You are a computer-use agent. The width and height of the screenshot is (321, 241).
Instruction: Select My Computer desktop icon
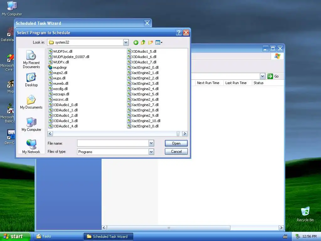pos(12,8)
